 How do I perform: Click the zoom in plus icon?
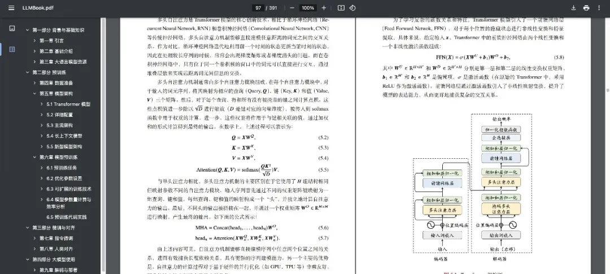pos(324,8)
